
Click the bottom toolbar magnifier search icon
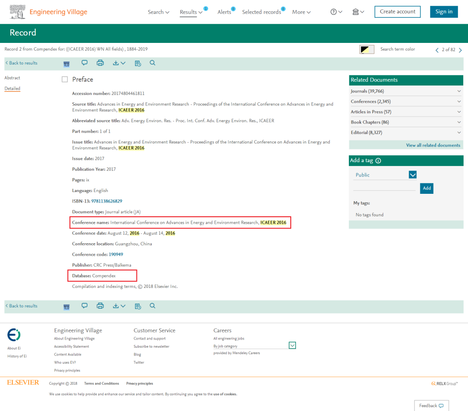[x=153, y=306]
